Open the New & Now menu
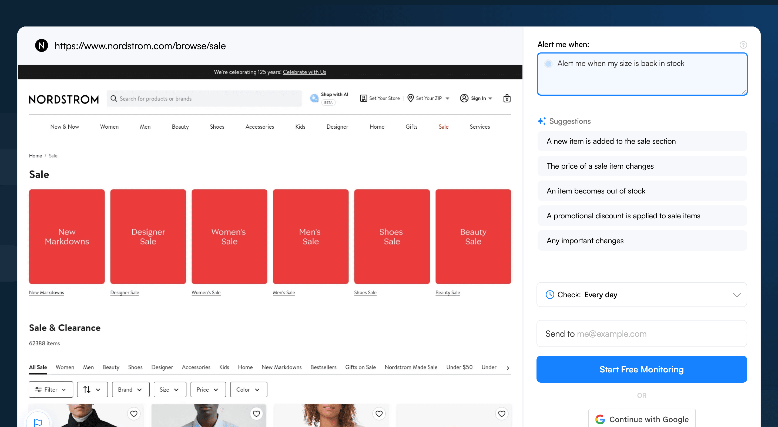This screenshot has width=778, height=427. pos(65,127)
